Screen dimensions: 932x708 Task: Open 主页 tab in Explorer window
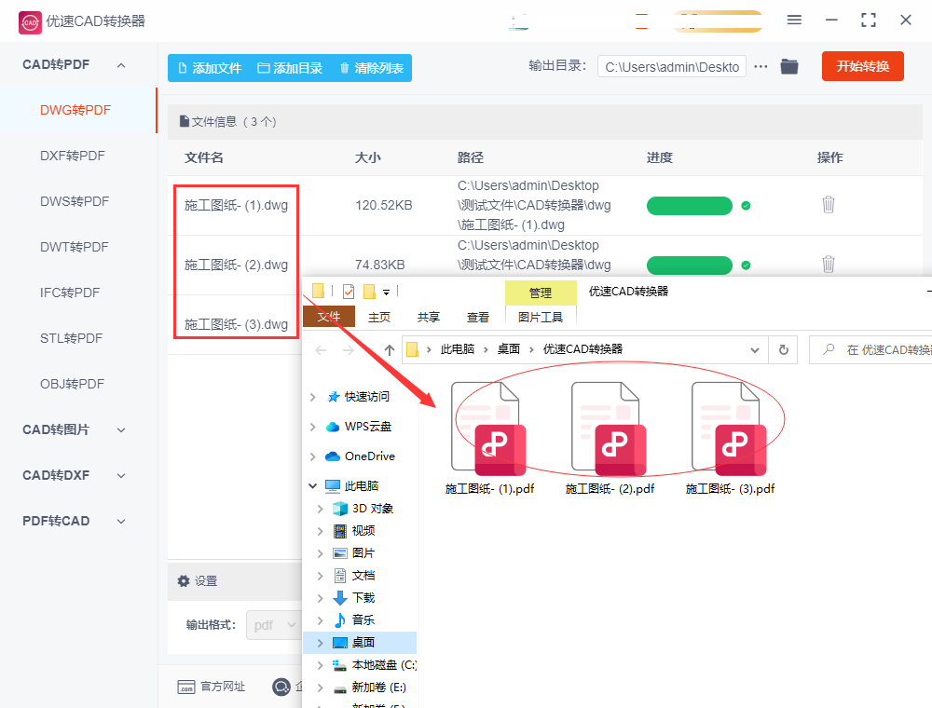378,317
